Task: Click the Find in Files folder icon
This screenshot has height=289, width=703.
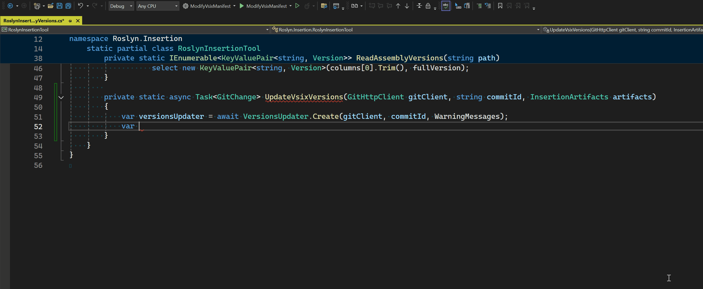Action: point(324,6)
